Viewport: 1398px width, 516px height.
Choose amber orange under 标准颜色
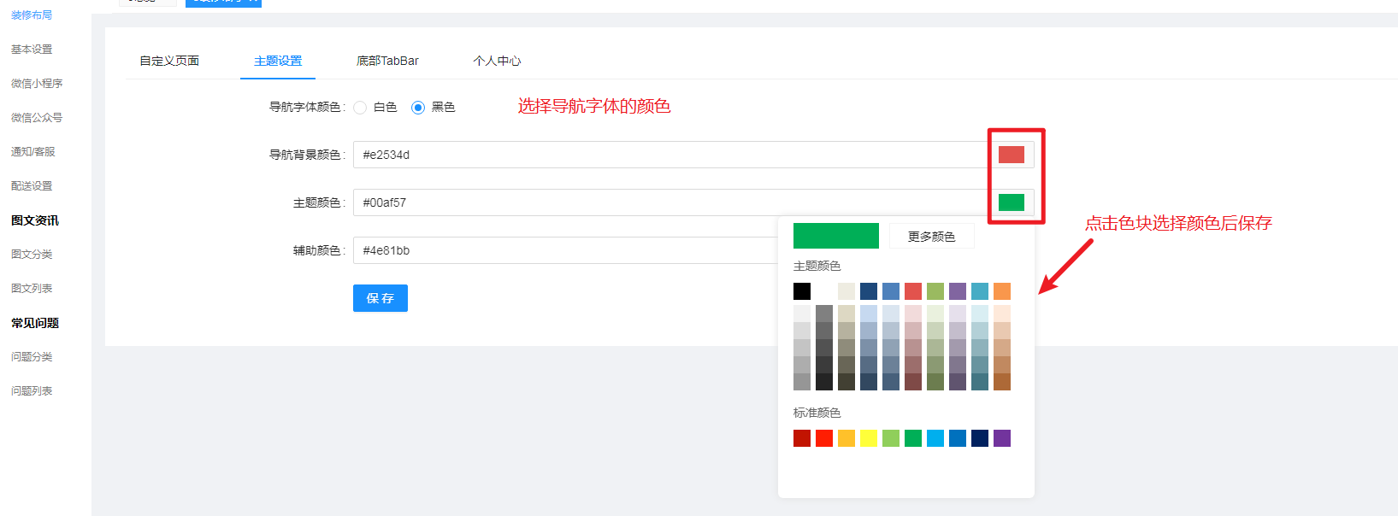(846, 438)
